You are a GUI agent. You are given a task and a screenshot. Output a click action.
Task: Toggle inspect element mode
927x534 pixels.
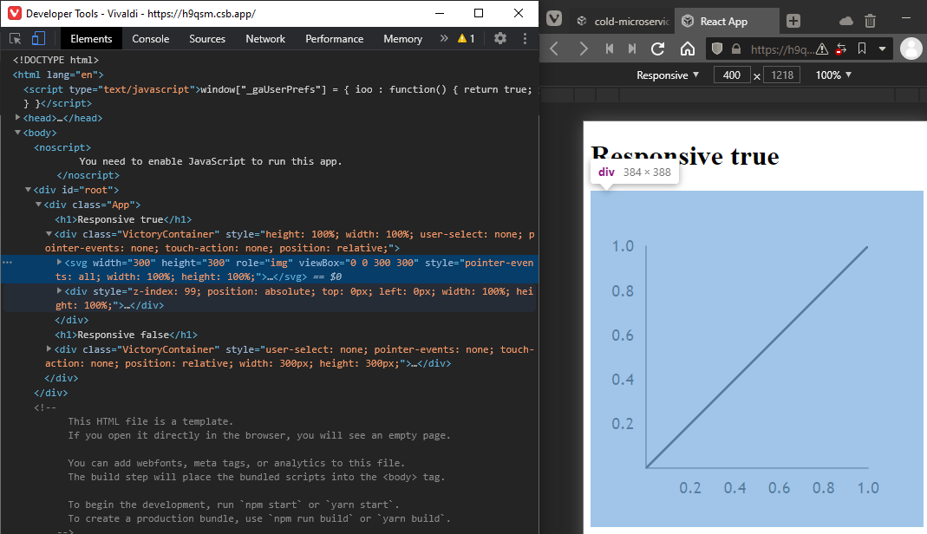coord(14,38)
